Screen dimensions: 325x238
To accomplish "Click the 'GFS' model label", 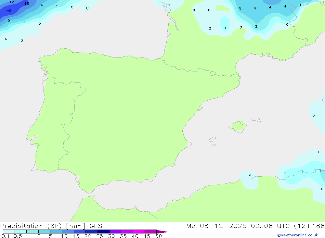I will pos(96,226).
